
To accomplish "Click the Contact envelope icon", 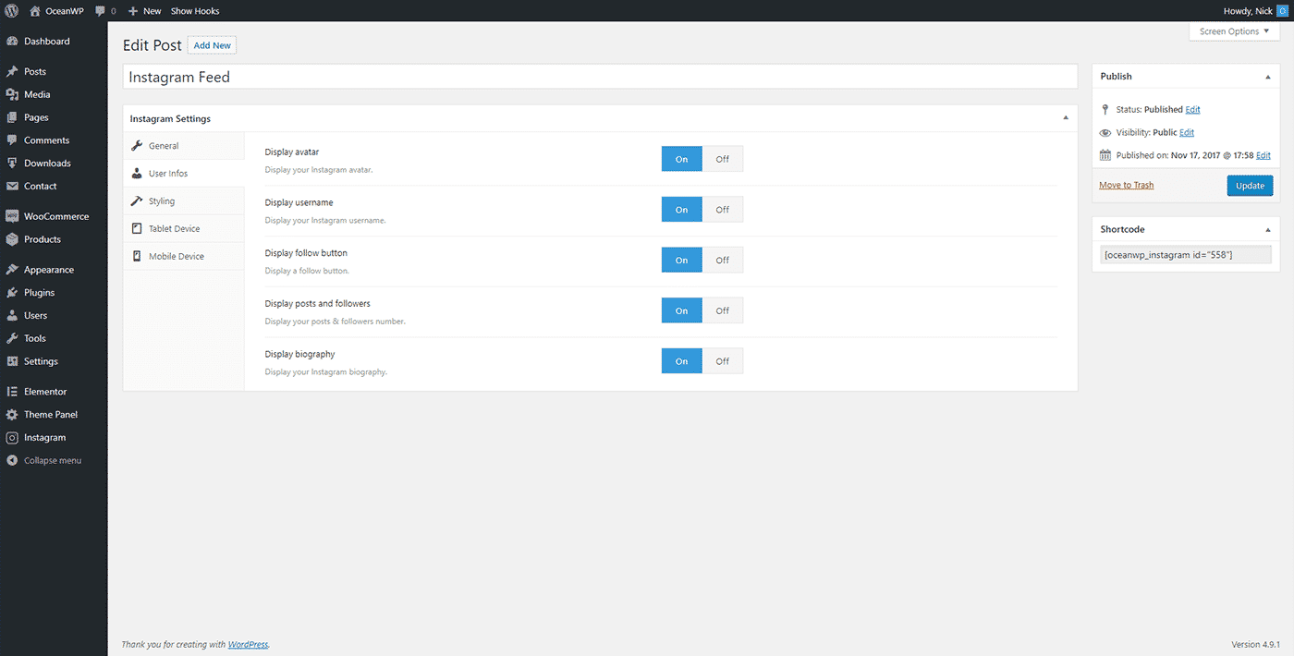I will click(x=12, y=186).
